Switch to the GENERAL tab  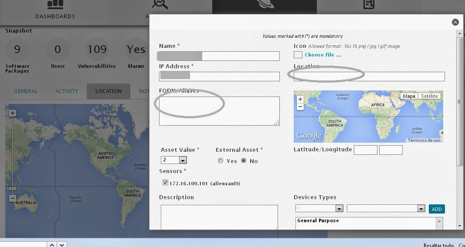pos(26,91)
